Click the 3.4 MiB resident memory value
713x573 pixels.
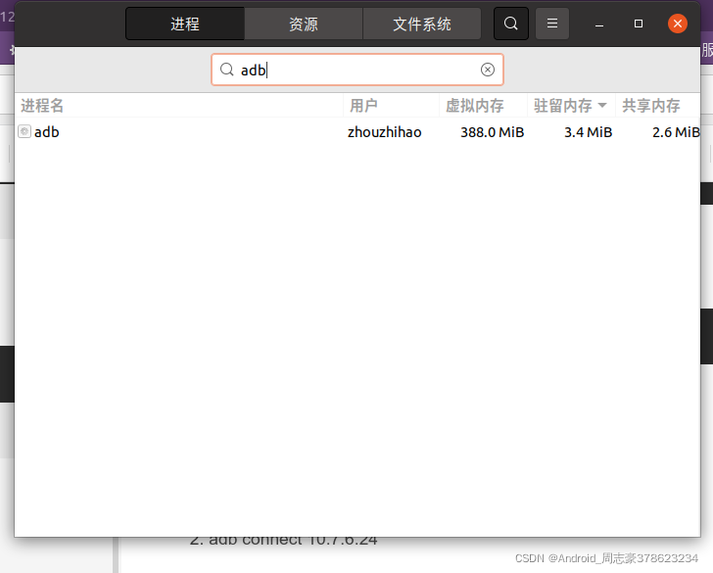(589, 132)
